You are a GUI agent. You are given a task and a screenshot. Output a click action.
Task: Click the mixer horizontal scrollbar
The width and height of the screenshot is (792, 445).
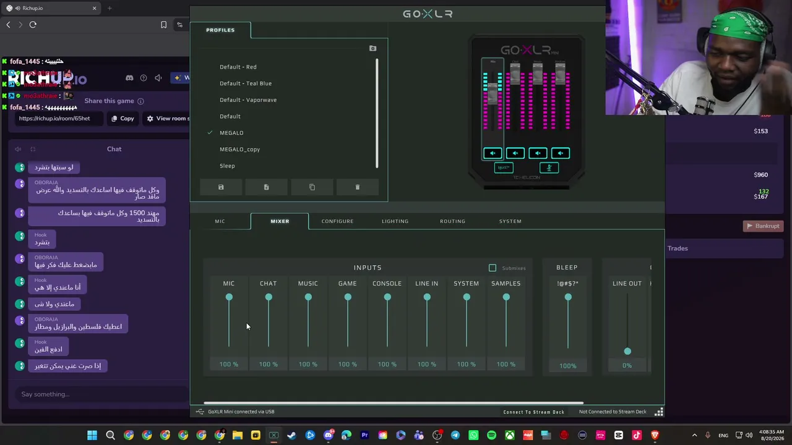click(x=394, y=403)
